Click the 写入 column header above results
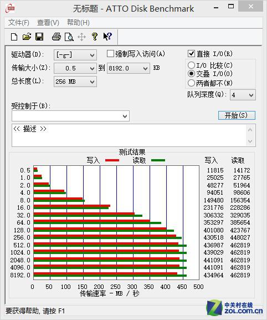Screen dimensions: 267x320 [211, 160]
